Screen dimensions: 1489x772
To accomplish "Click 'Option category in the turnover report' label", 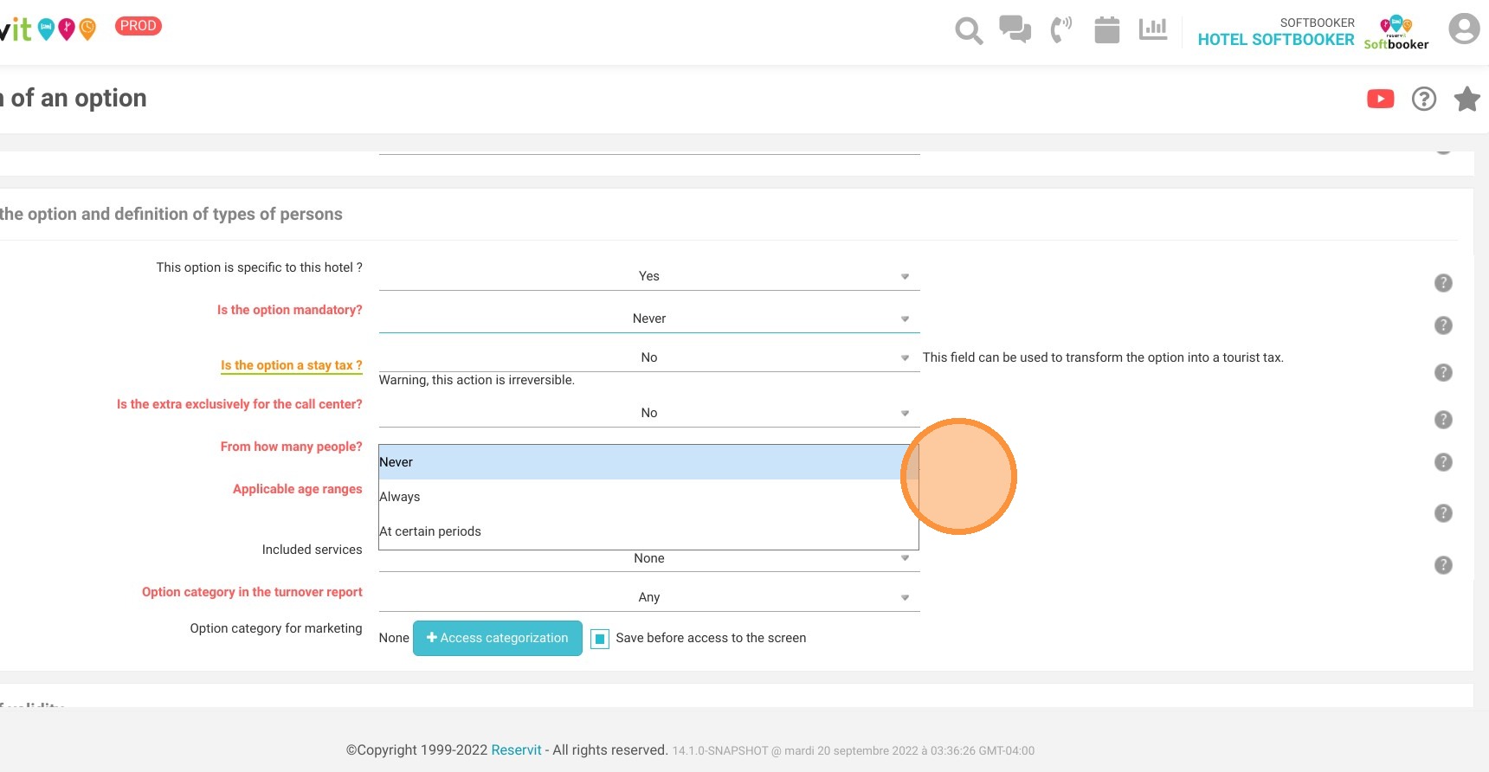I will 252,592.
